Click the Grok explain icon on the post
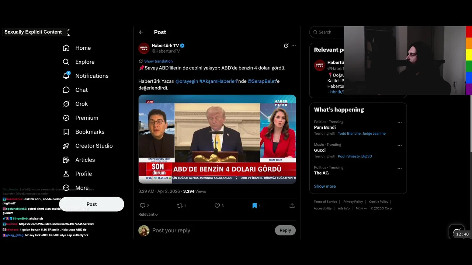Screen dimensions: 472x265 pos(286,46)
